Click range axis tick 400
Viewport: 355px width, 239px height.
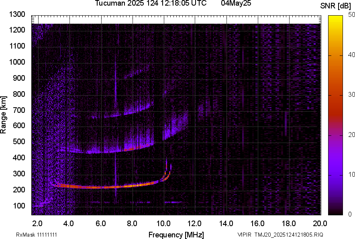point(19,157)
